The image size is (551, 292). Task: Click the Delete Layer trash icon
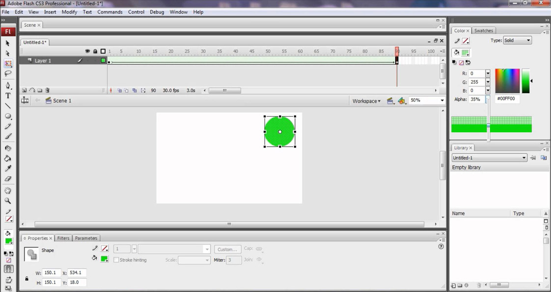coord(48,91)
